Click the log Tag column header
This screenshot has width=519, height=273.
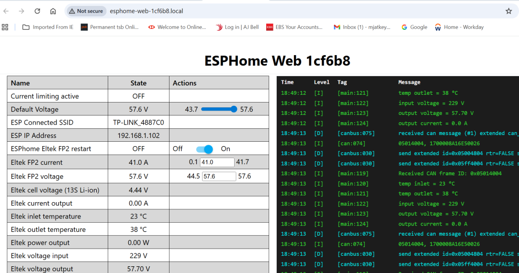tap(342, 82)
